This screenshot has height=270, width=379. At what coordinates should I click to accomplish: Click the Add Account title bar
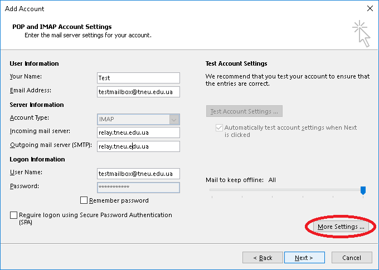[x=167, y=8]
